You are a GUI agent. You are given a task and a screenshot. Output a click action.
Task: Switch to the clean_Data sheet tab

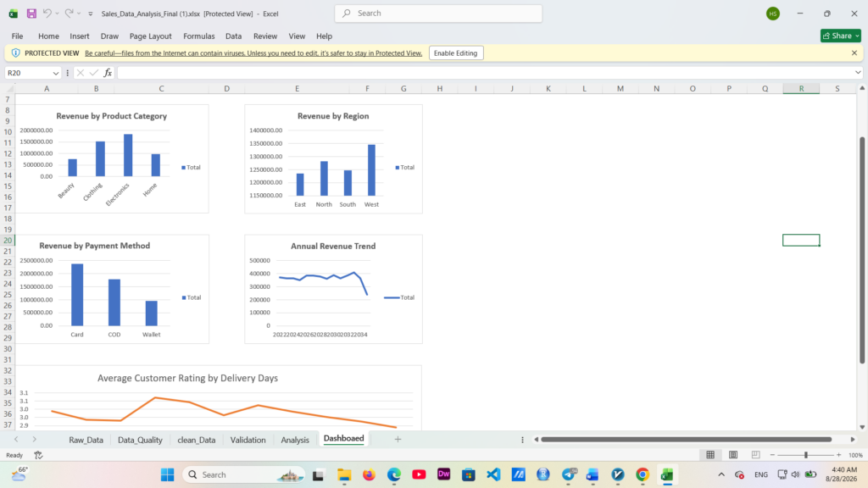(x=196, y=440)
